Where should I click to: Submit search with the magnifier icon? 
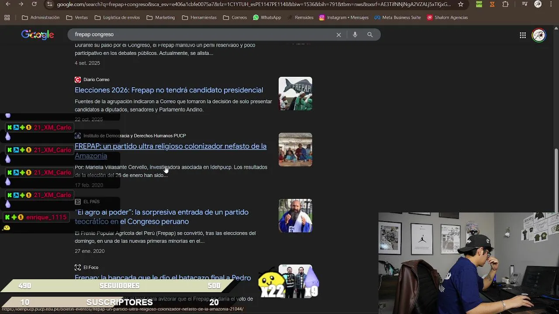[x=370, y=34]
